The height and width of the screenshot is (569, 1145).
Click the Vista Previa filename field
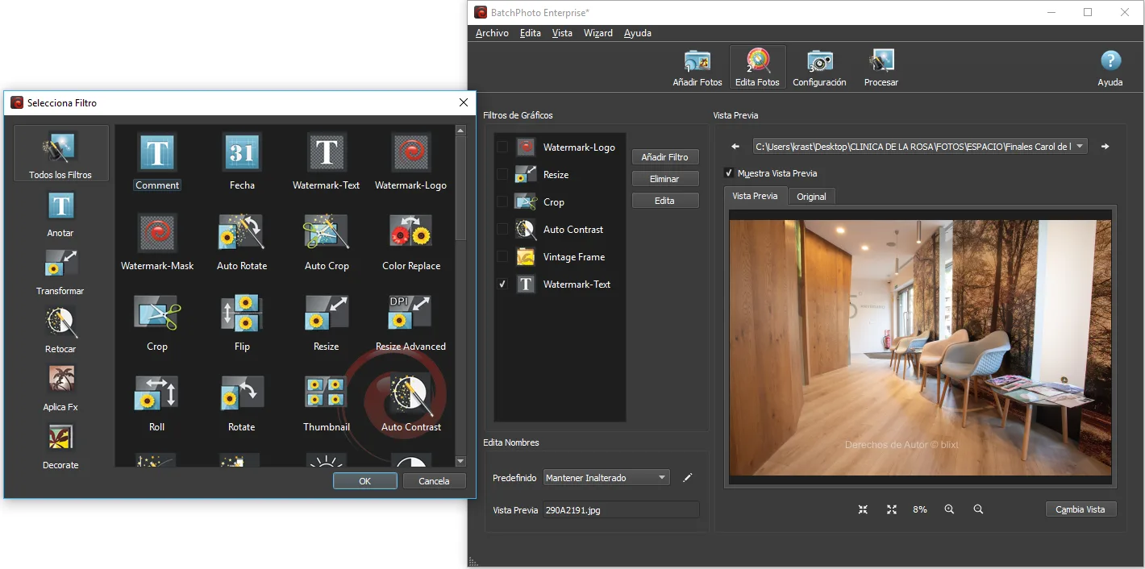pos(620,510)
